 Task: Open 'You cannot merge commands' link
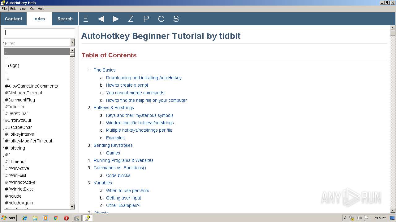coord(135,93)
